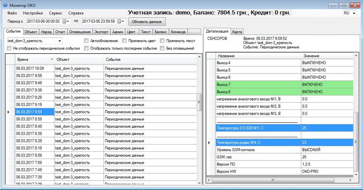Click Обновить данные button
The image size is (363, 190).
147,21
